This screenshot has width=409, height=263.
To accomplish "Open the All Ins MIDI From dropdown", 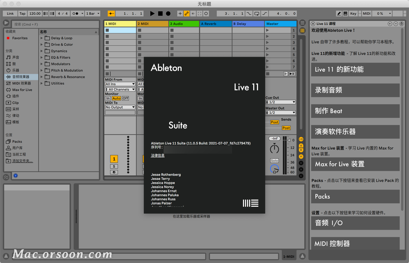I will pos(120,84).
